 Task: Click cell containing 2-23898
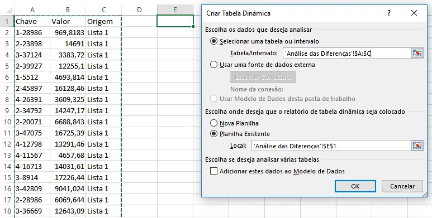tap(32, 43)
